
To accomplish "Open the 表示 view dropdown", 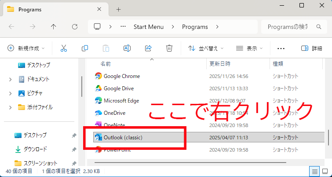I will pos(249,48).
